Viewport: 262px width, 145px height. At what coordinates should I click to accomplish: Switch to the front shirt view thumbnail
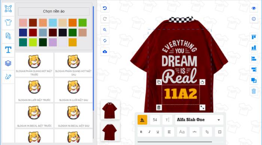[x=110, y=110]
